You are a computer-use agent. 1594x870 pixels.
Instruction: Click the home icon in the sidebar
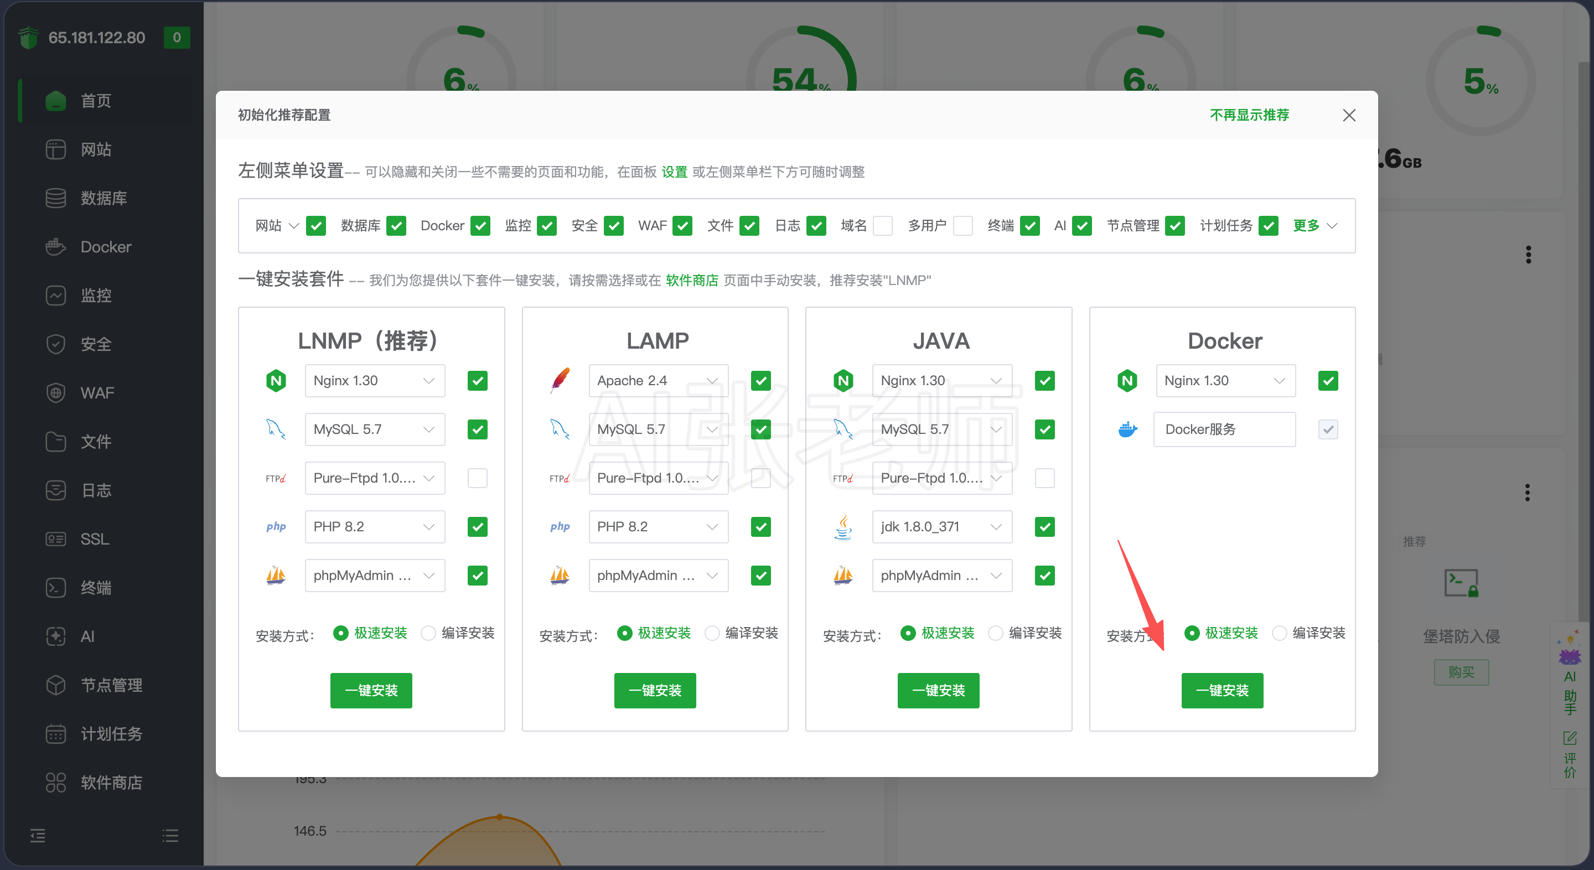[x=56, y=100]
